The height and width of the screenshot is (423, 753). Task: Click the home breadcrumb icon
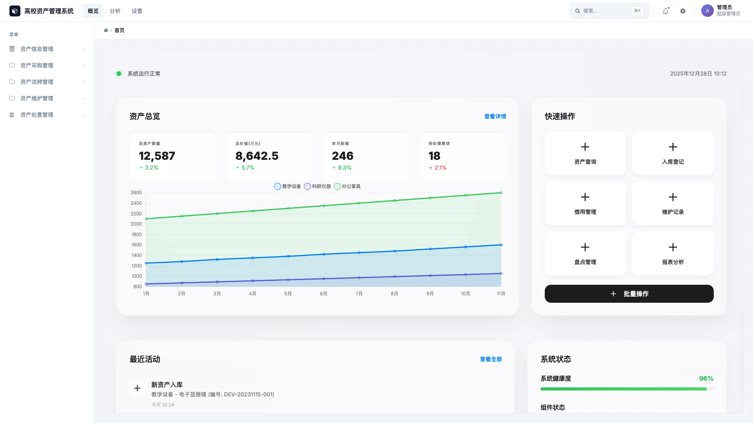click(x=106, y=30)
